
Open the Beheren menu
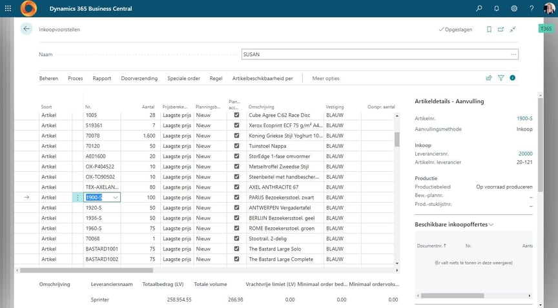pos(48,78)
